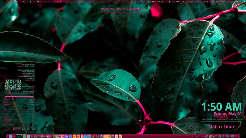246x138 pixels.
Task: Click the Mabox floral logo in the Conky panel
Action: click(x=13, y=85)
